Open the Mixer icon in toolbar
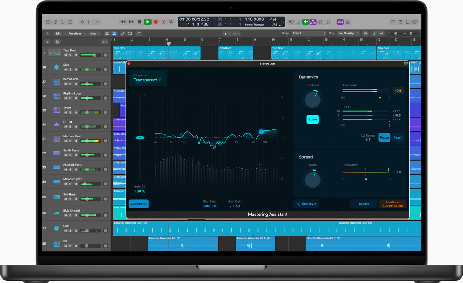 90,22
